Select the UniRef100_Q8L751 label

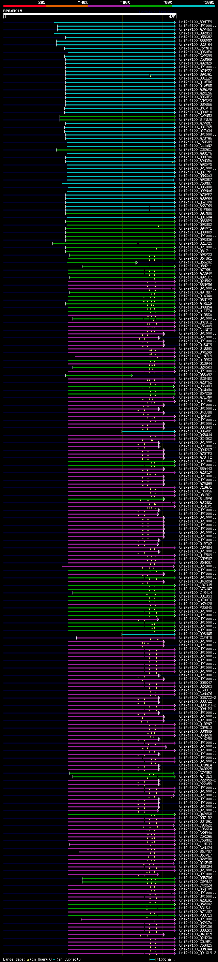coord(196,172)
